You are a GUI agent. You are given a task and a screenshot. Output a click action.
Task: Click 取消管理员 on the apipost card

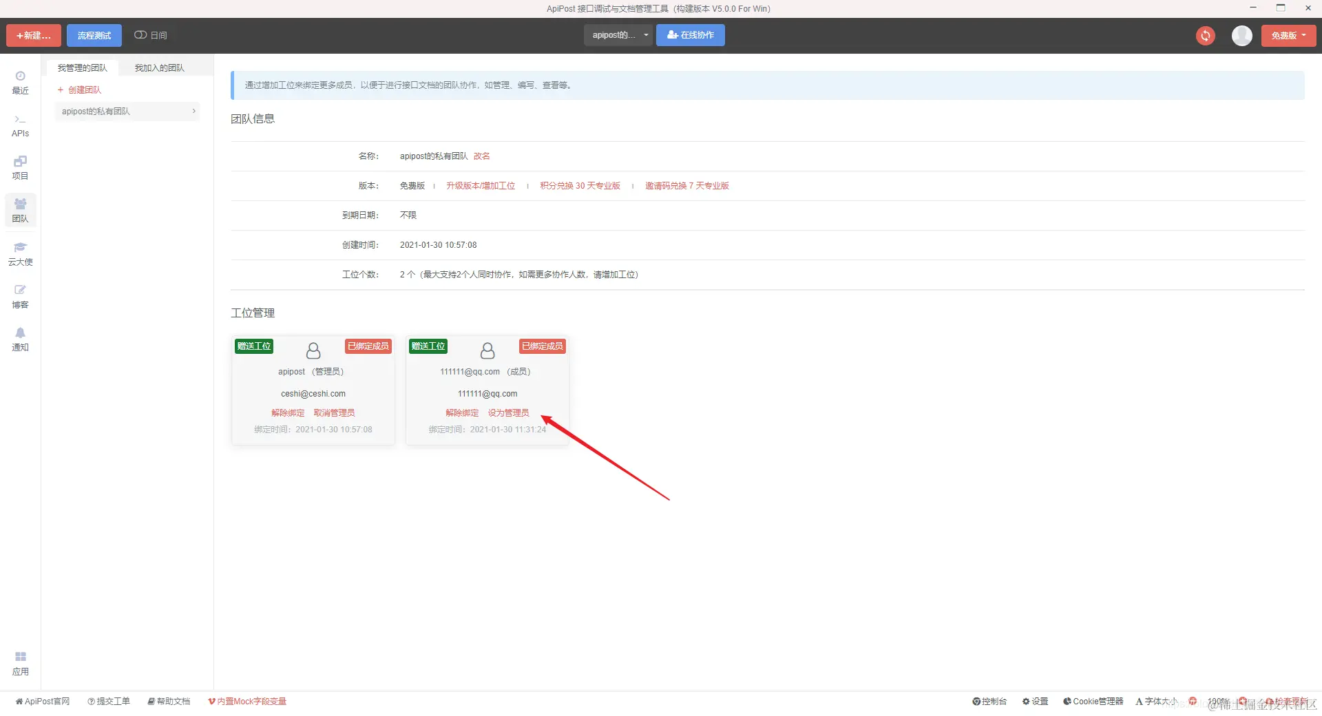tap(335, 413)
